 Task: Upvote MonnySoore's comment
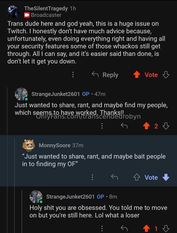(137, 177)
